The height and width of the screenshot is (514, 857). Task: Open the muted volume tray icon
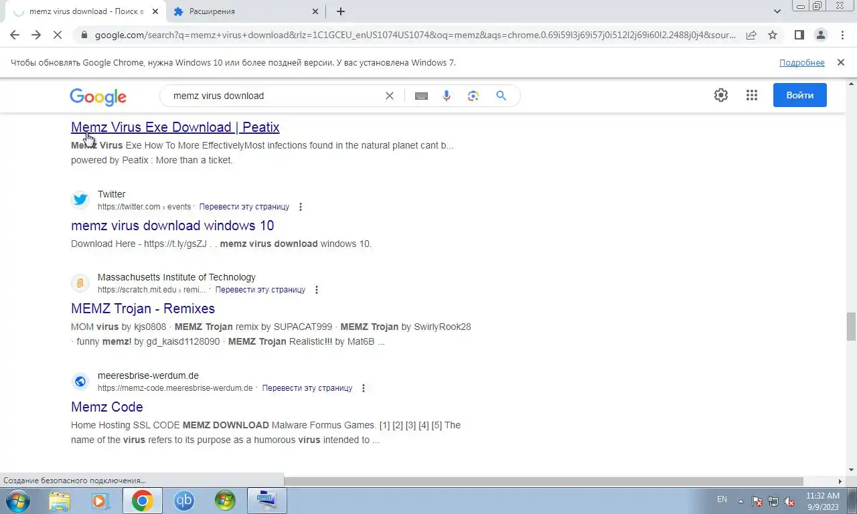[789, 501]
